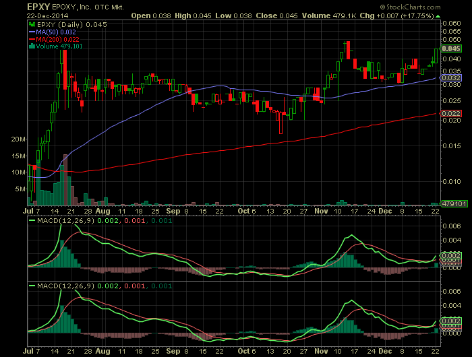Viewport: 472px width, 357px height.
Task: Click the 0.050 price axis label
Action: (452, 39)
